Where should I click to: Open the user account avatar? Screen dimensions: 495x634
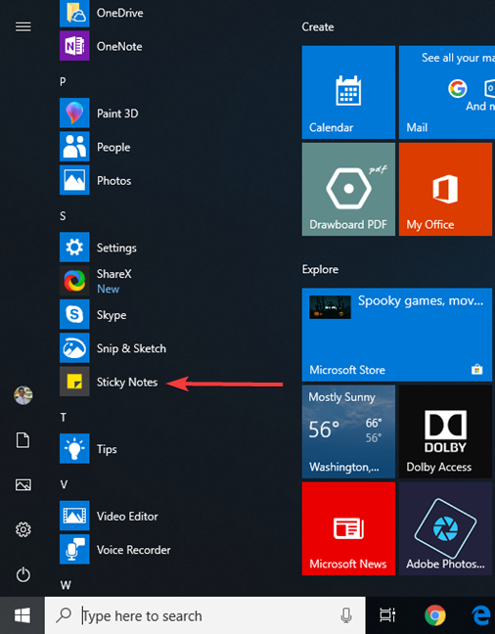(23, 395)
